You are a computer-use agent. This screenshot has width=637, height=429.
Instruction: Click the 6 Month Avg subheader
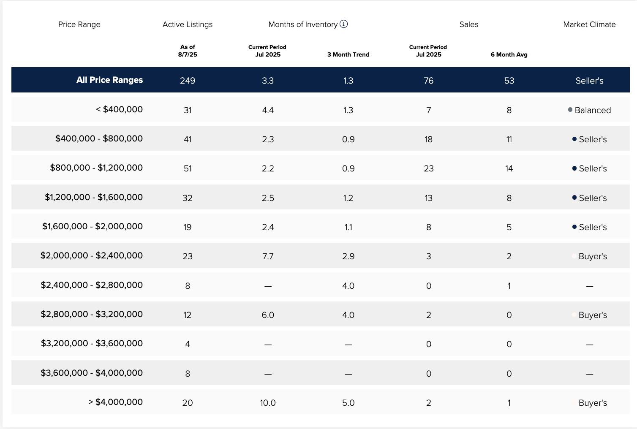coord(509,54)
